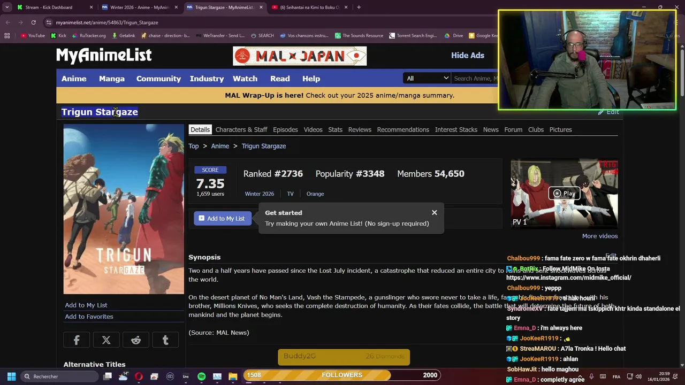Share page via Reddit icon
This screenshot has width=685, height=385.
click(x=136, y=340)
